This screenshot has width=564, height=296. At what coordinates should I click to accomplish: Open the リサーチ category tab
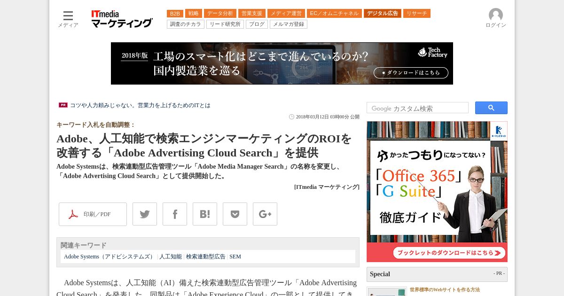tap(417, 14)
